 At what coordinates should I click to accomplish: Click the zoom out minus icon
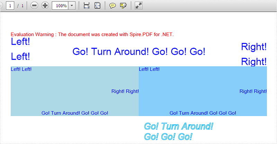click(x=34, y=6)
